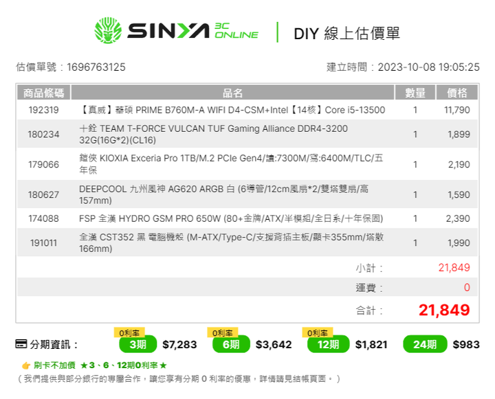Click the price 1,590
Screen dimensions: 495x399
tap(459, 194)
